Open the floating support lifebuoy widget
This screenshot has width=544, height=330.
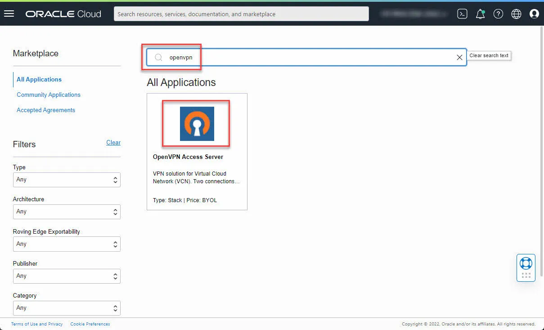(526, 268)
